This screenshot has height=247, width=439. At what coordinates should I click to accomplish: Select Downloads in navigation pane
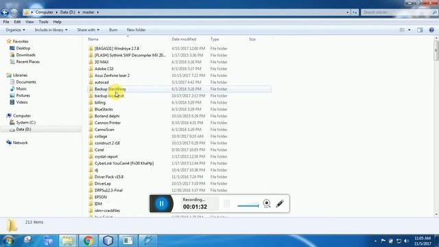point(25,55)
